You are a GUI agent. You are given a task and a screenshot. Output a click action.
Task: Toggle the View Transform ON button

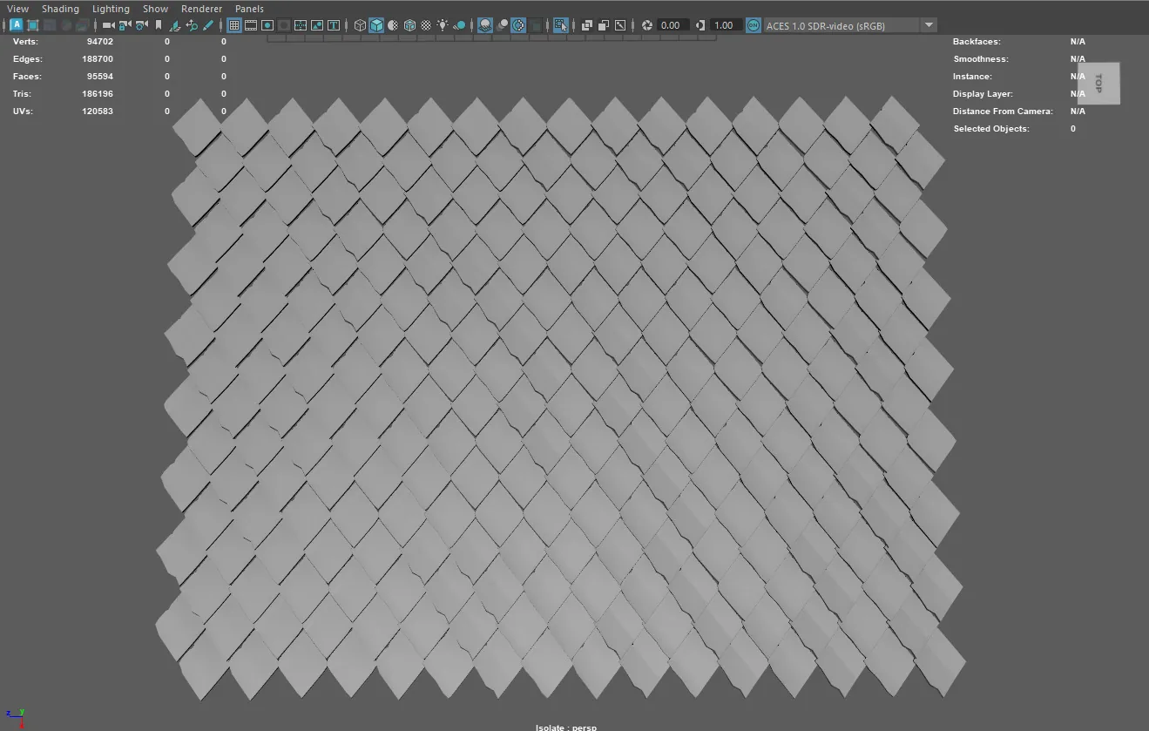pyautogui.click(x=754, y=25)
